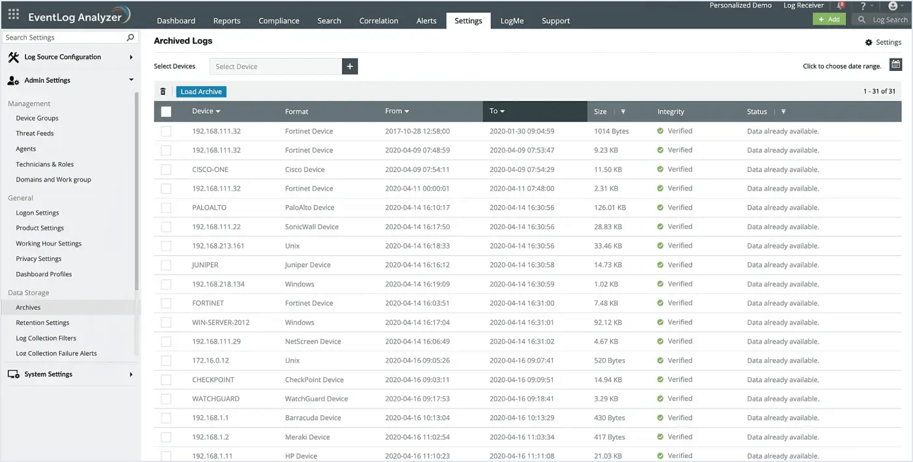This screenshot has width=913, height=462.
Task: Open the user account avatar icon
Action: [893, 6]
